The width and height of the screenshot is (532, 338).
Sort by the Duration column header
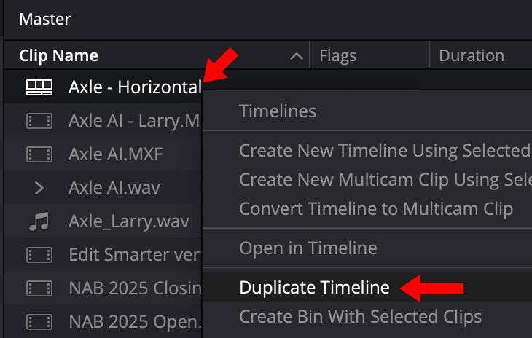[x=472, y=55]
